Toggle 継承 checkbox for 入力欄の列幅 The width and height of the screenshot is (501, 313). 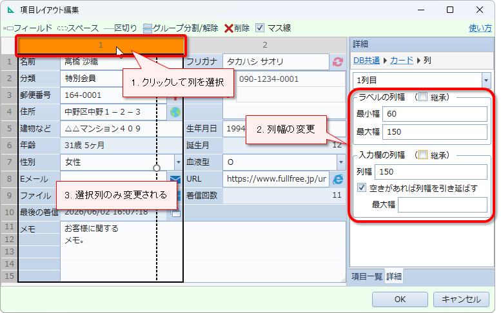tap(423, 155)
